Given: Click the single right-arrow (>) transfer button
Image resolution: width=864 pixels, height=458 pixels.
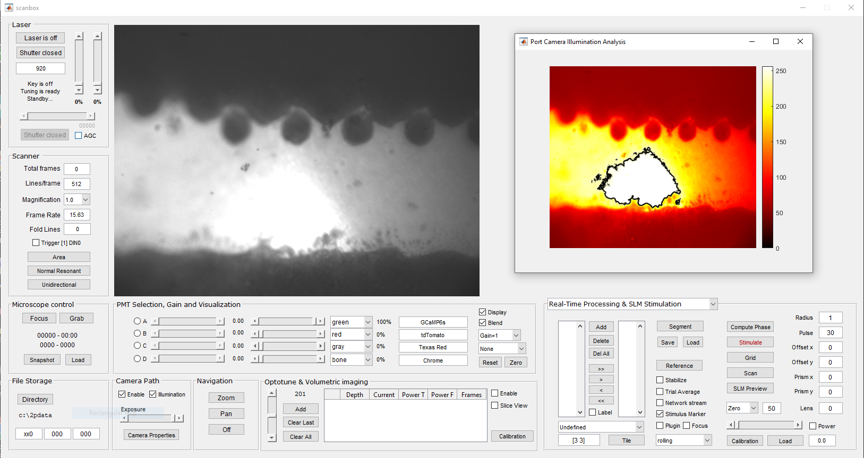Looking at the screenshot, I should point(601,380).
